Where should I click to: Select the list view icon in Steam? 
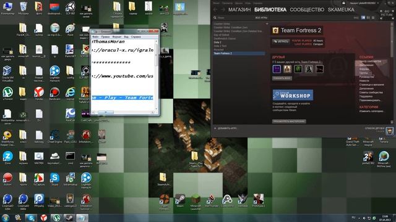368,18
